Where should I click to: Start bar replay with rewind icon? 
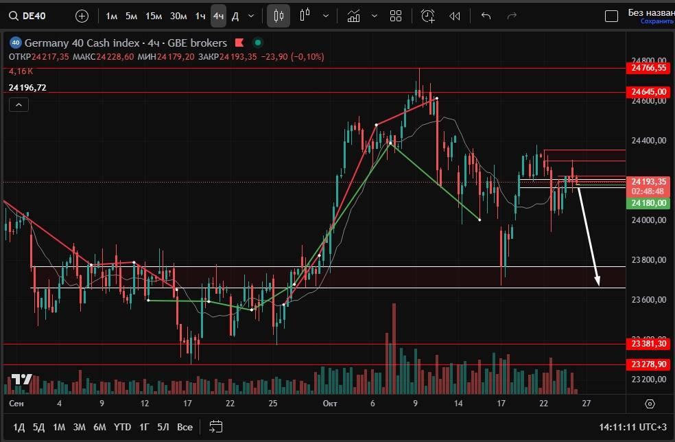(454, 16)
